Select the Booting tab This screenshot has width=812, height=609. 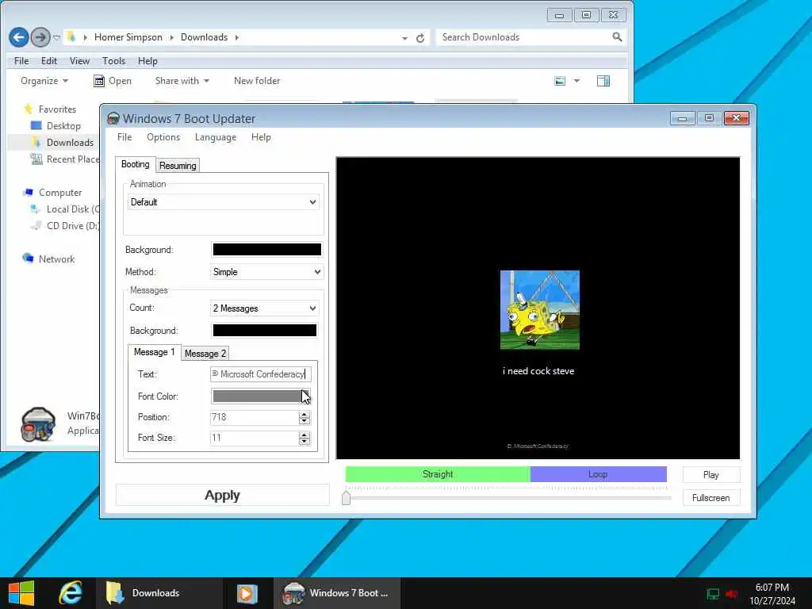tap(135, 164)
